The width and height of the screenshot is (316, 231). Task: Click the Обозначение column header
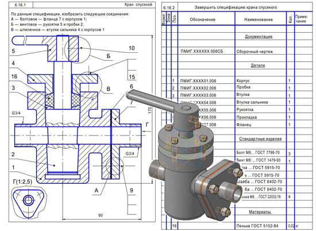pos(203,20)
